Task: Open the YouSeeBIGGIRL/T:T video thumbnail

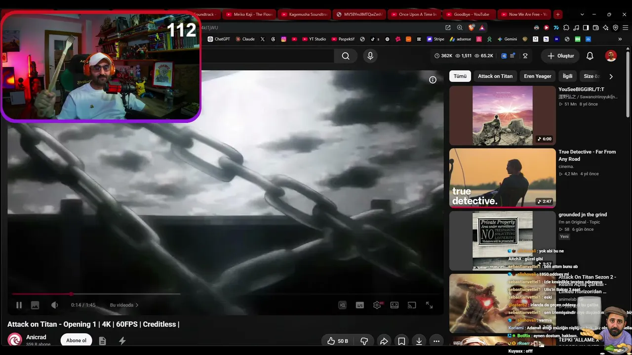Action: [x=503, y=116]
